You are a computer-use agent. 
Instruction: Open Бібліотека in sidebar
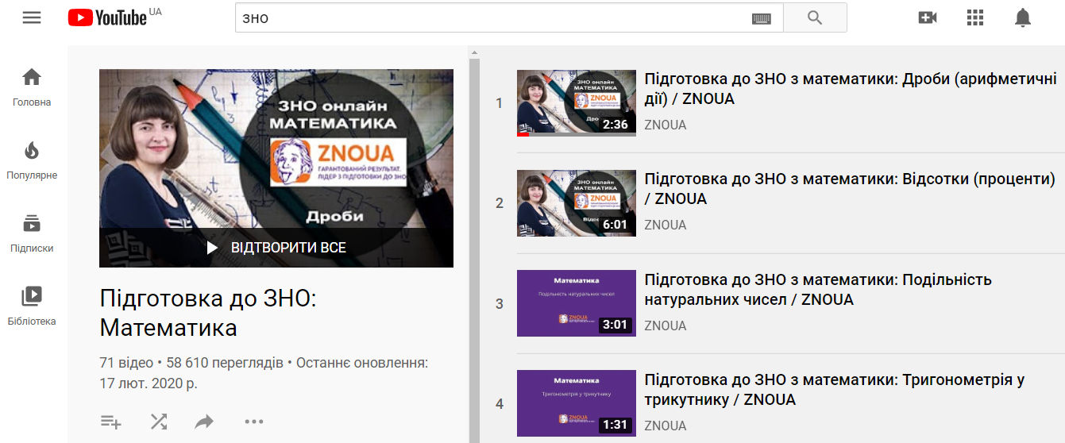[x=32, y=306]
